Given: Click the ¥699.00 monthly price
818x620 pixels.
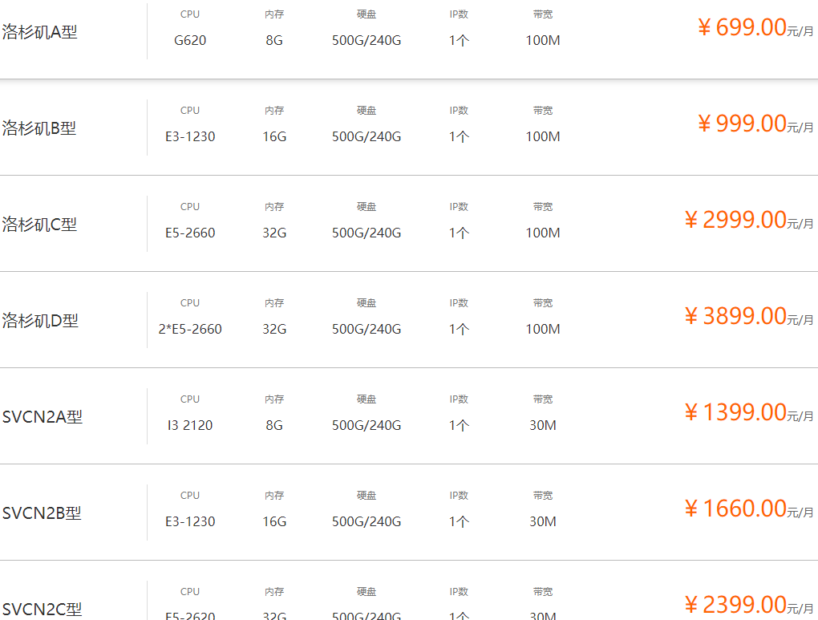Looking at the screenshot, I should tap(743, 28).
